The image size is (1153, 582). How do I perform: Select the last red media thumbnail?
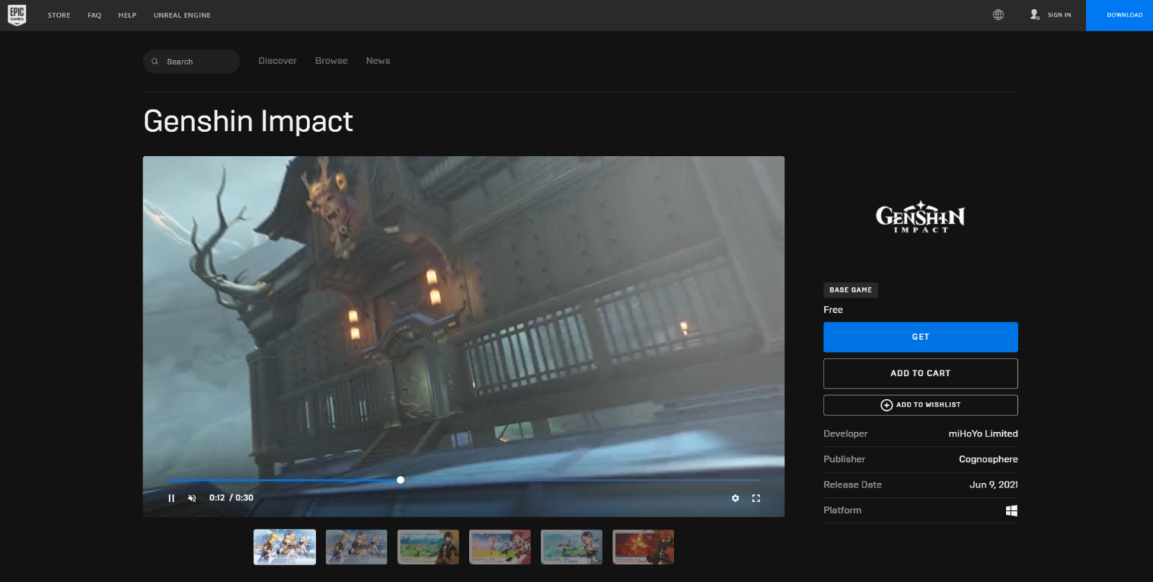(643, 547)
